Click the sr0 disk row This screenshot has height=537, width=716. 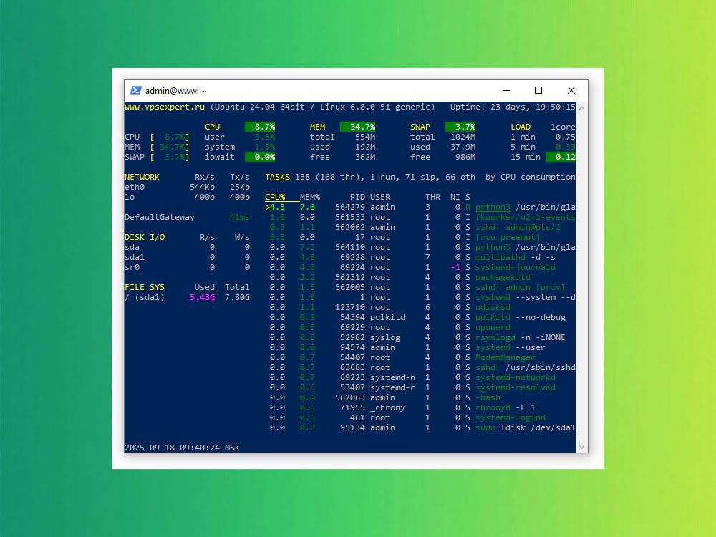(x=187, y=268)
